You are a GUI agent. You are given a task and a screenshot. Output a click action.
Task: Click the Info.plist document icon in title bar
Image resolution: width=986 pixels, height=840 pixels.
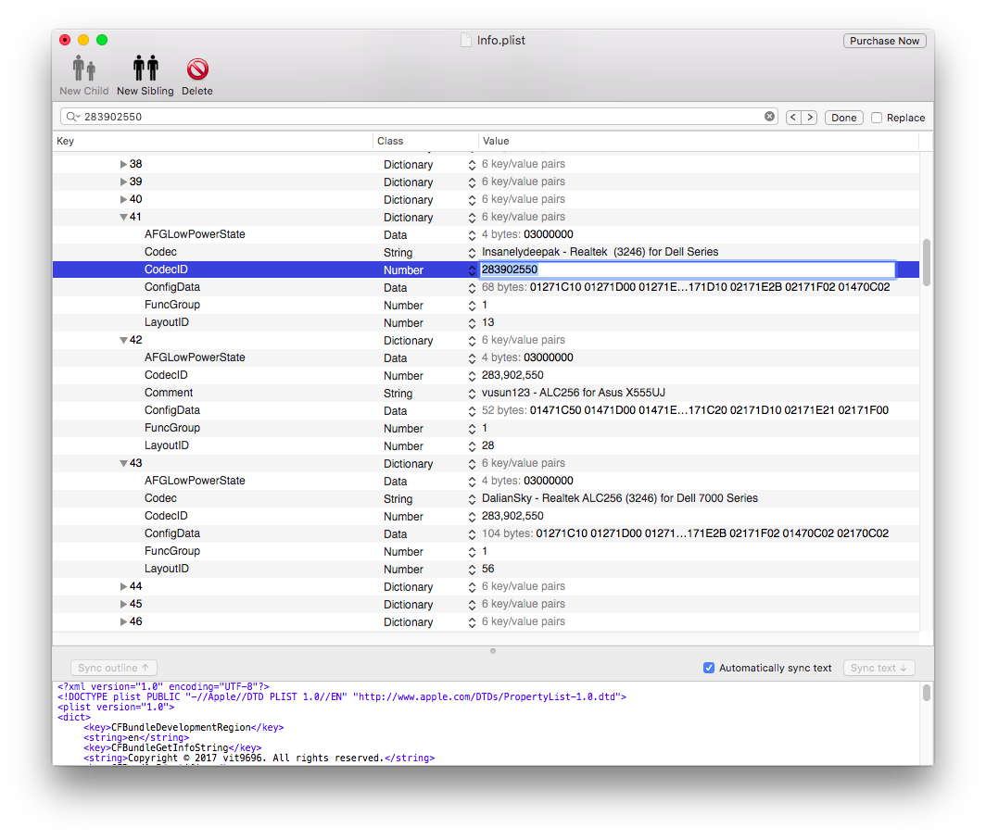[466, 40]
